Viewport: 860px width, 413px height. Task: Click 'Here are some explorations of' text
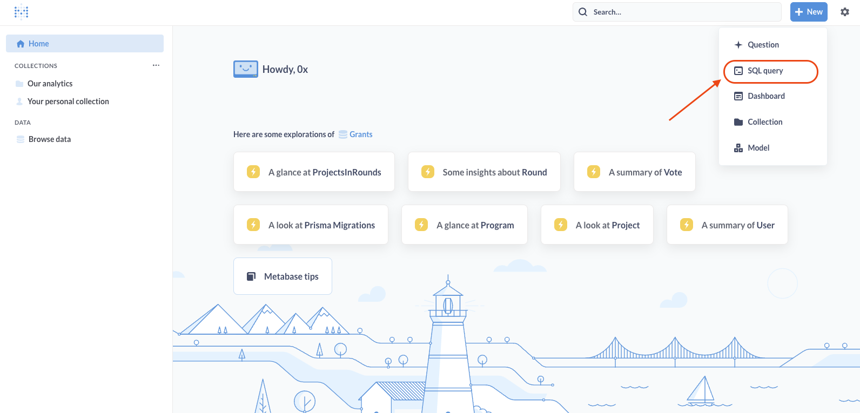click(284, 134)
